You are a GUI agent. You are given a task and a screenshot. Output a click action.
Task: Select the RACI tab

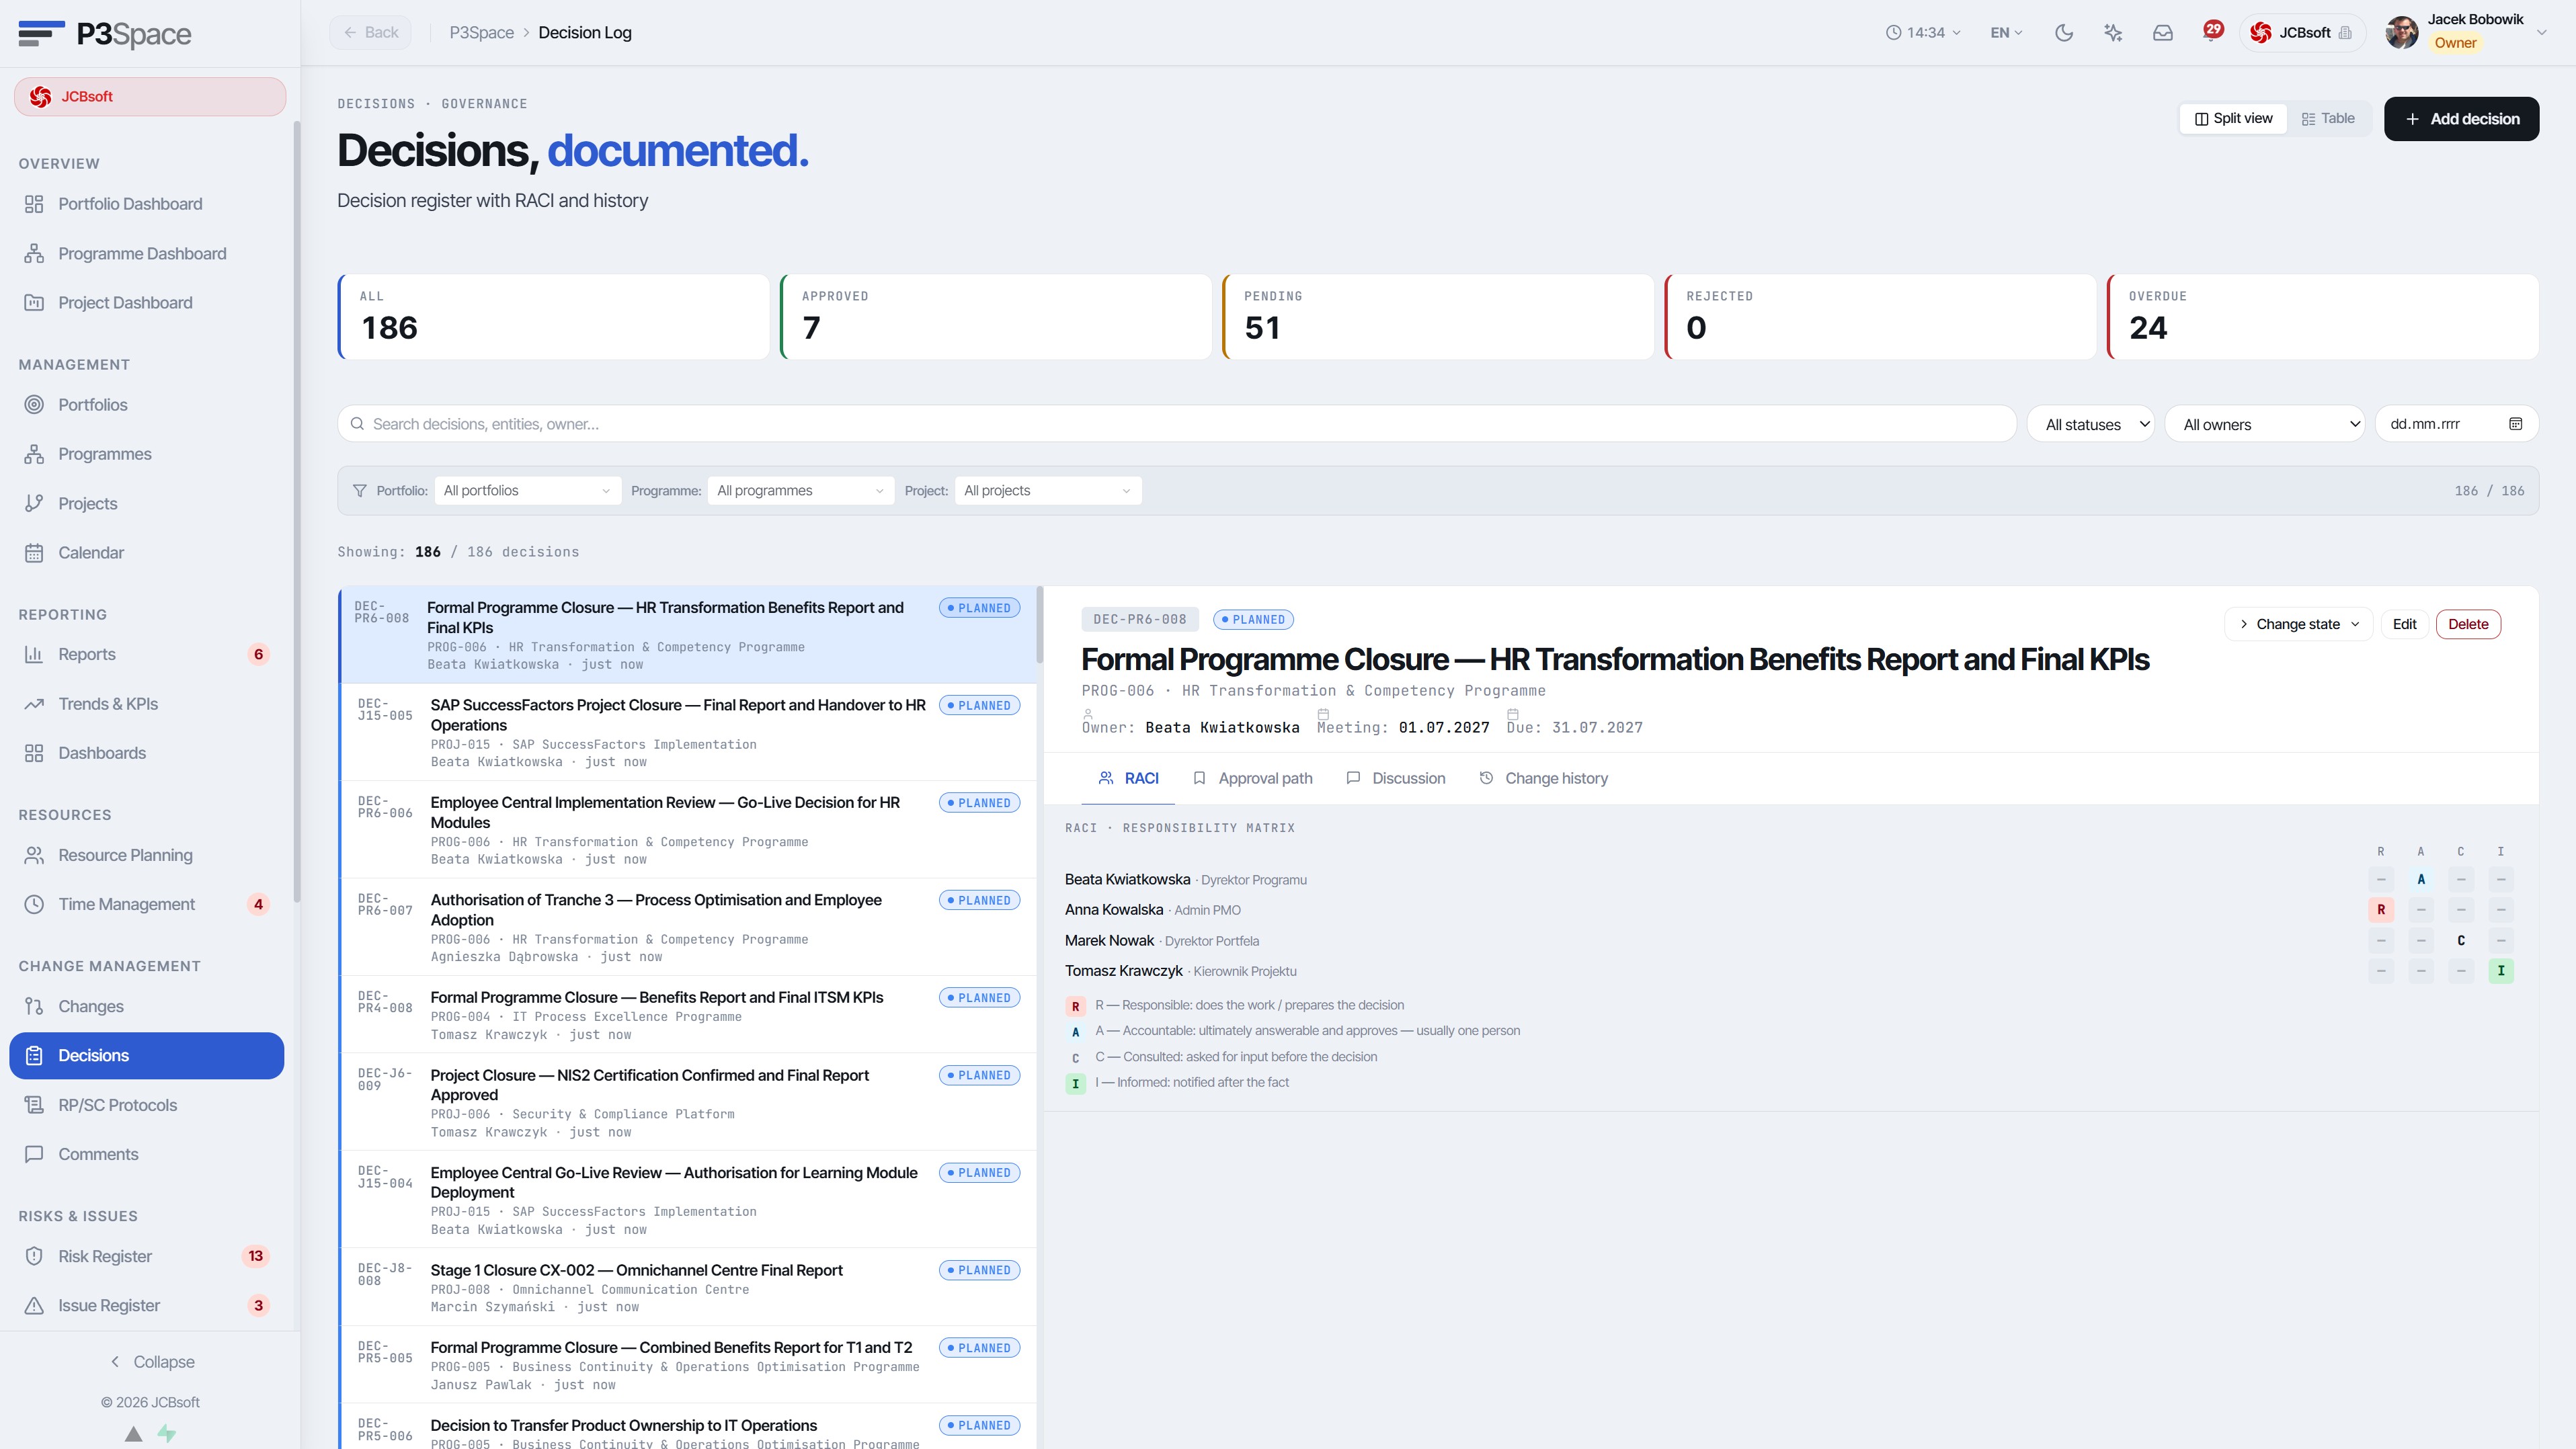1128,778
